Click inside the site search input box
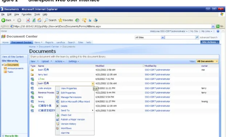Image resolution: width=226 pixels, height=137 pixels. coord(180,37)
